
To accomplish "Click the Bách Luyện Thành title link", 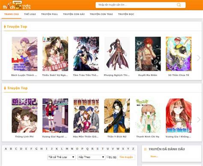I will pyautogui.click(x=24, y=75).
